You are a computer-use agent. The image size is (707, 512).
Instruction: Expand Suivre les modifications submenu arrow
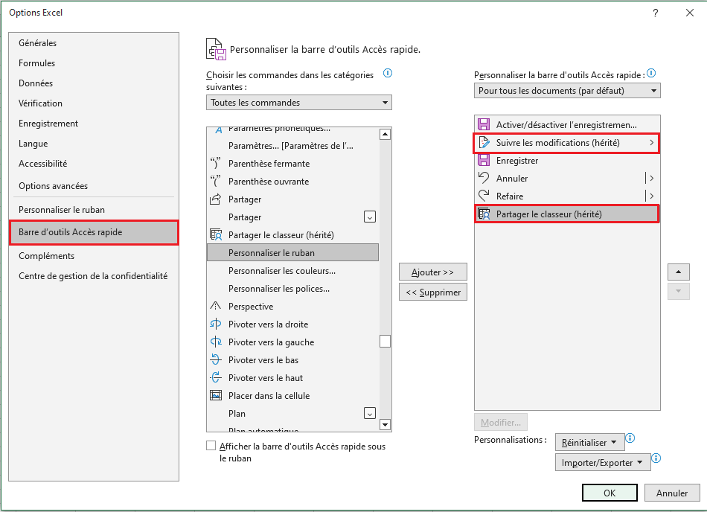click(651, 142)
